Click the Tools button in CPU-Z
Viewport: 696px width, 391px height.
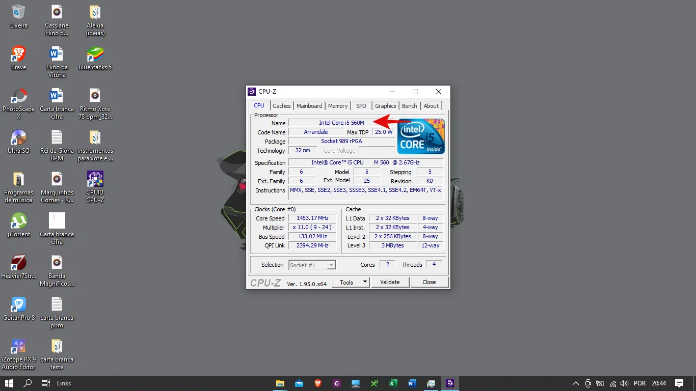point(346,282)
